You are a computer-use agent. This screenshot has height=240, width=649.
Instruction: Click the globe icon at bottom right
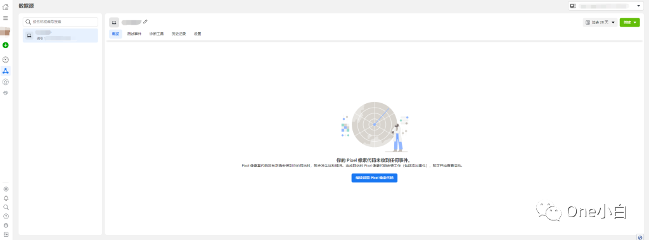[x=640, y=237]
